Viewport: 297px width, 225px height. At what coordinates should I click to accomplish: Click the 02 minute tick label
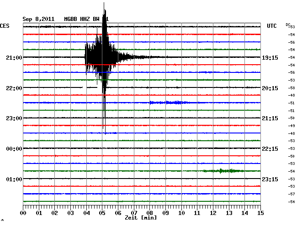pyautogui.click(x=54, y=213)
